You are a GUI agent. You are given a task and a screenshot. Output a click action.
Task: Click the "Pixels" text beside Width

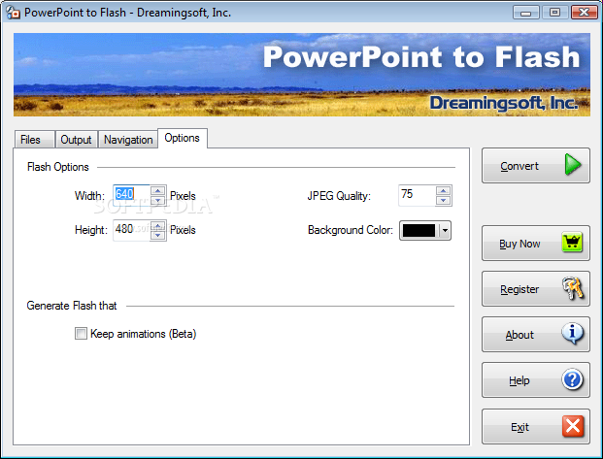point(183,196)
